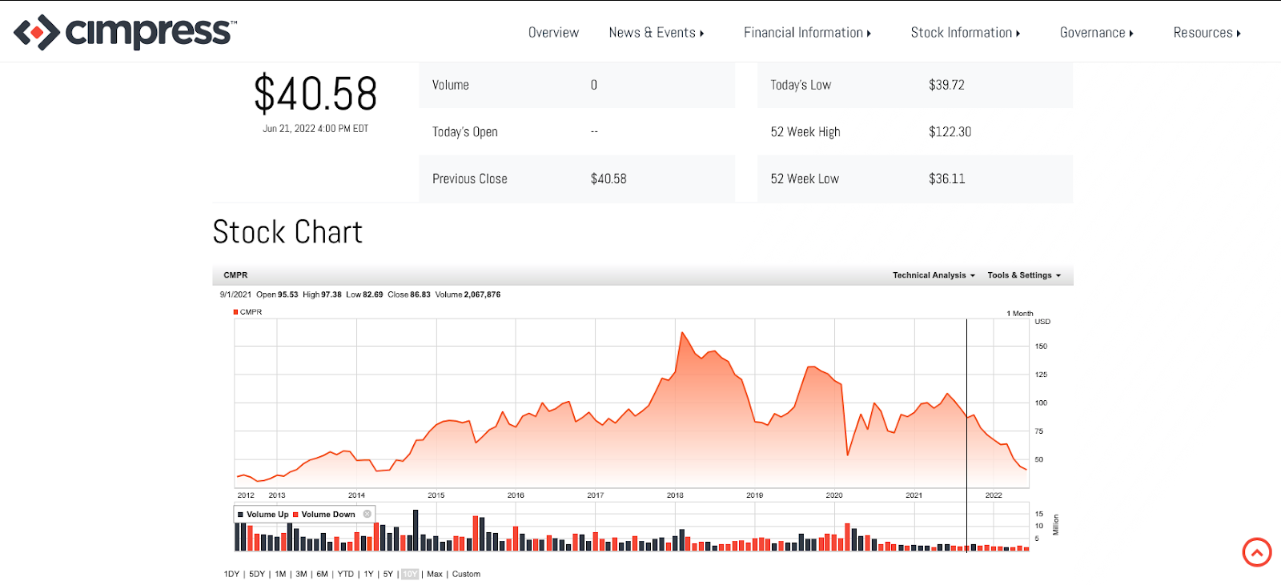This screenshot has height=585, width=1281.
Task: Select the Max chart range
Action: tap(435, 574)
